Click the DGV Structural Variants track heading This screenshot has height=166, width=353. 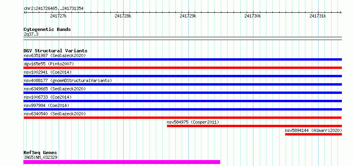[x=56, y=51]
